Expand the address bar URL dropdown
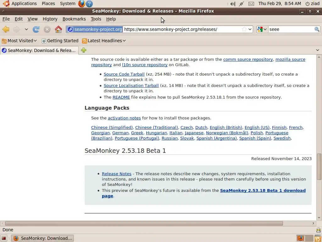The height and width of the screenshot is (242, 322). click(250, 29)
